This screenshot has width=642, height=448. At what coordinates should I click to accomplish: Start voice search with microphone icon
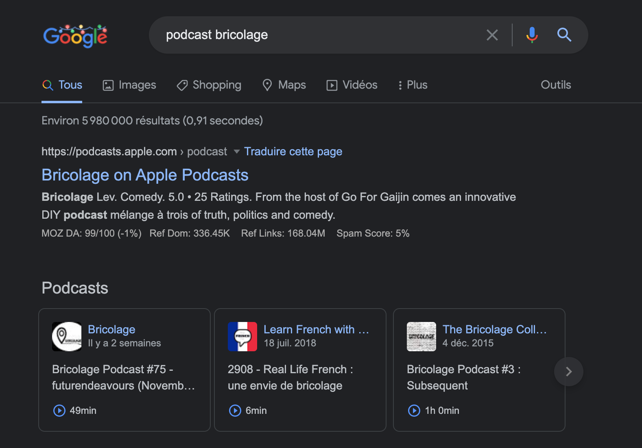[532, 35]
